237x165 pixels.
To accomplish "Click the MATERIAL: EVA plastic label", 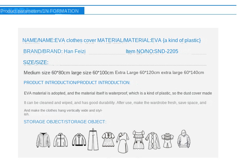I will 149,40.
